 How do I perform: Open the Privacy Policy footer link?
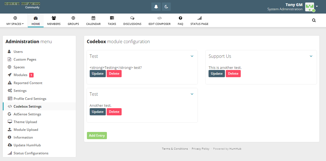(x=200, y=149)
